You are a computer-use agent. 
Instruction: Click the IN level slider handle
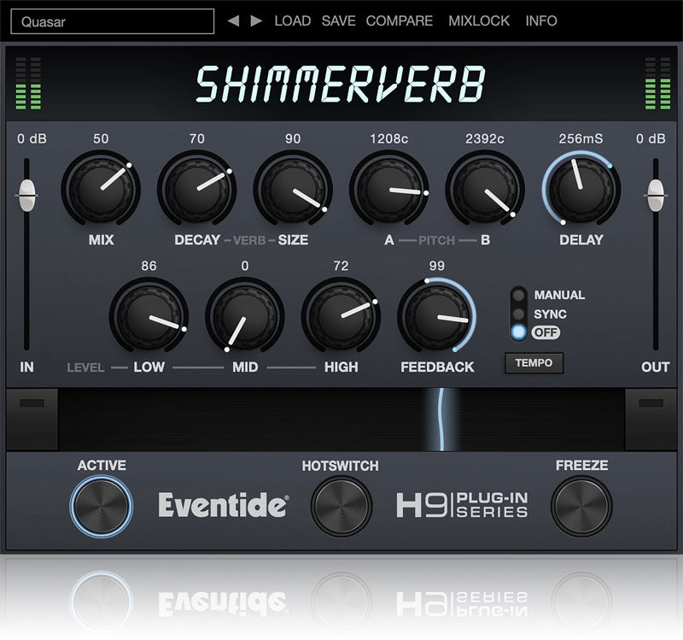pyautogui.click(x=27, y=196)
